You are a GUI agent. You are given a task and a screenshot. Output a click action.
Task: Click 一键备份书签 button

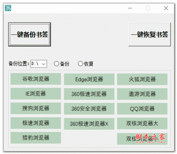coord(30,34)
